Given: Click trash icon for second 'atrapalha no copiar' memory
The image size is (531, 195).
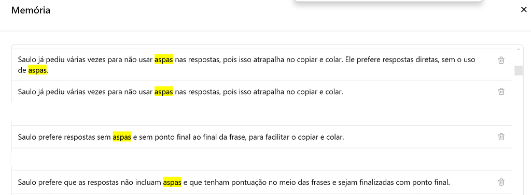Looking at the screenshot, I should click(501, 91).
